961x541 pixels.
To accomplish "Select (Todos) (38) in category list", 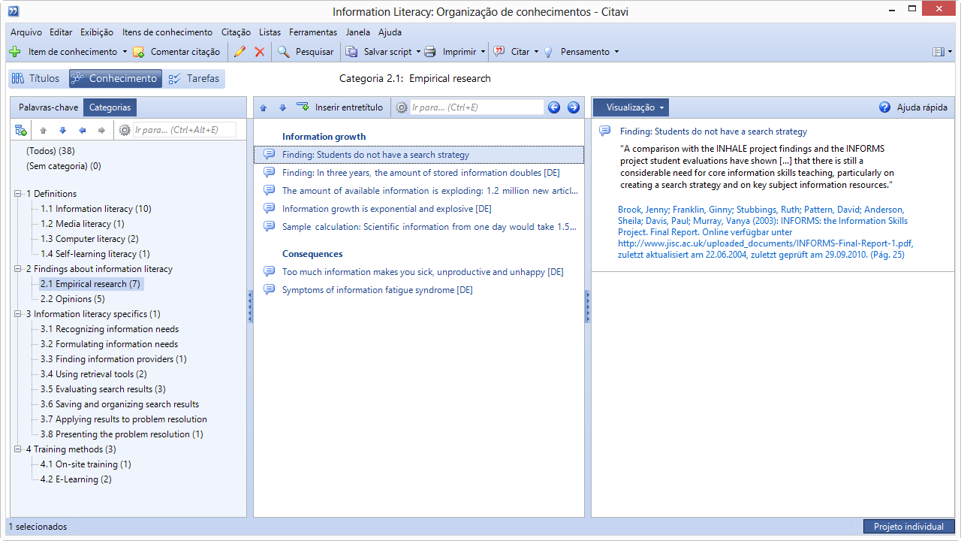I will [50, 151].
